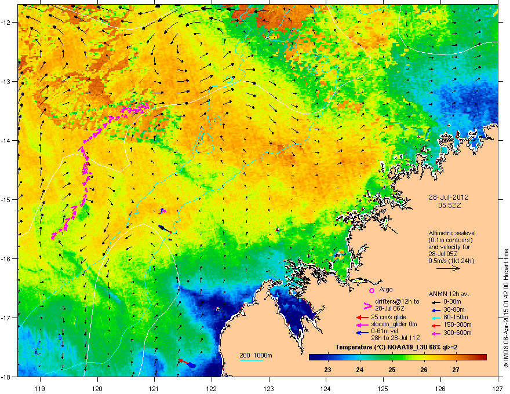
Task: Click the 0-30m depth label
Action: click(x=453, y=302)
